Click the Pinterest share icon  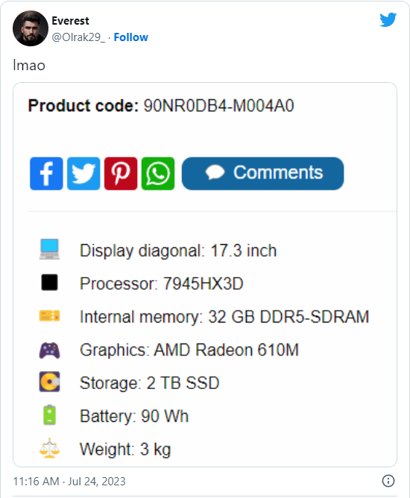point(121,173)
